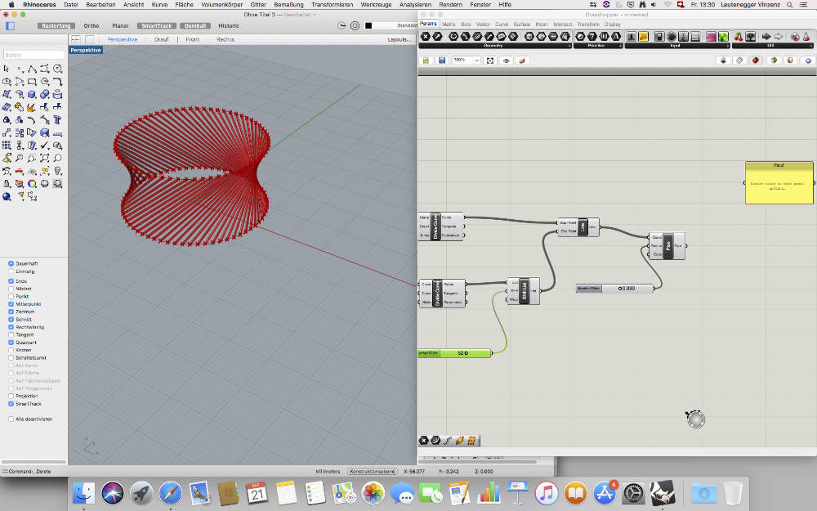Enable the Nächst object snap
The width and height of the screenshot is (817, 511).
11,289
